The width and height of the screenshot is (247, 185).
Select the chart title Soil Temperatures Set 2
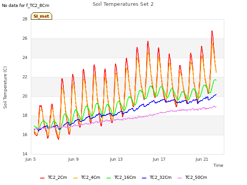click(123, 4)
